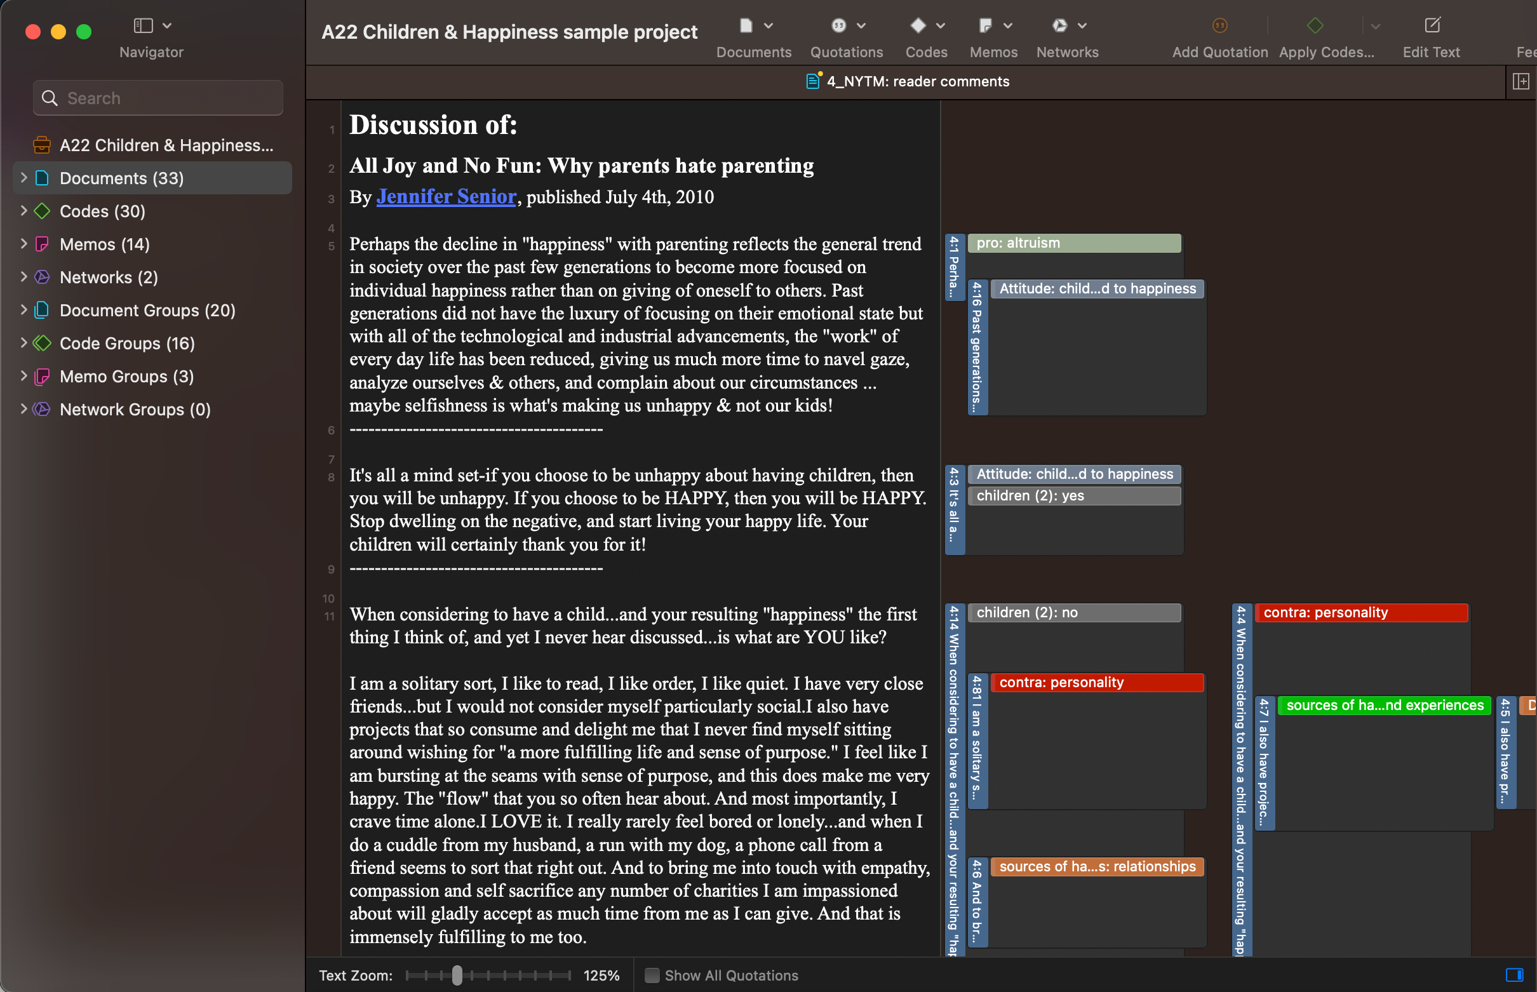The height and width of the screenshot is (992, 1537).
Task: Toggle Show All Quotations checkbox
Action: point(651,974)
